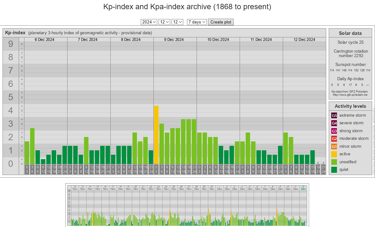Click the G1 minor storm legend icon
This screenshot has width=375, height=227.
pos(334,146)
